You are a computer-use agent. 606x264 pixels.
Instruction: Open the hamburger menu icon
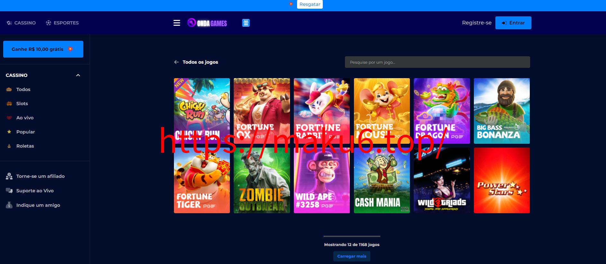point(177,23)
